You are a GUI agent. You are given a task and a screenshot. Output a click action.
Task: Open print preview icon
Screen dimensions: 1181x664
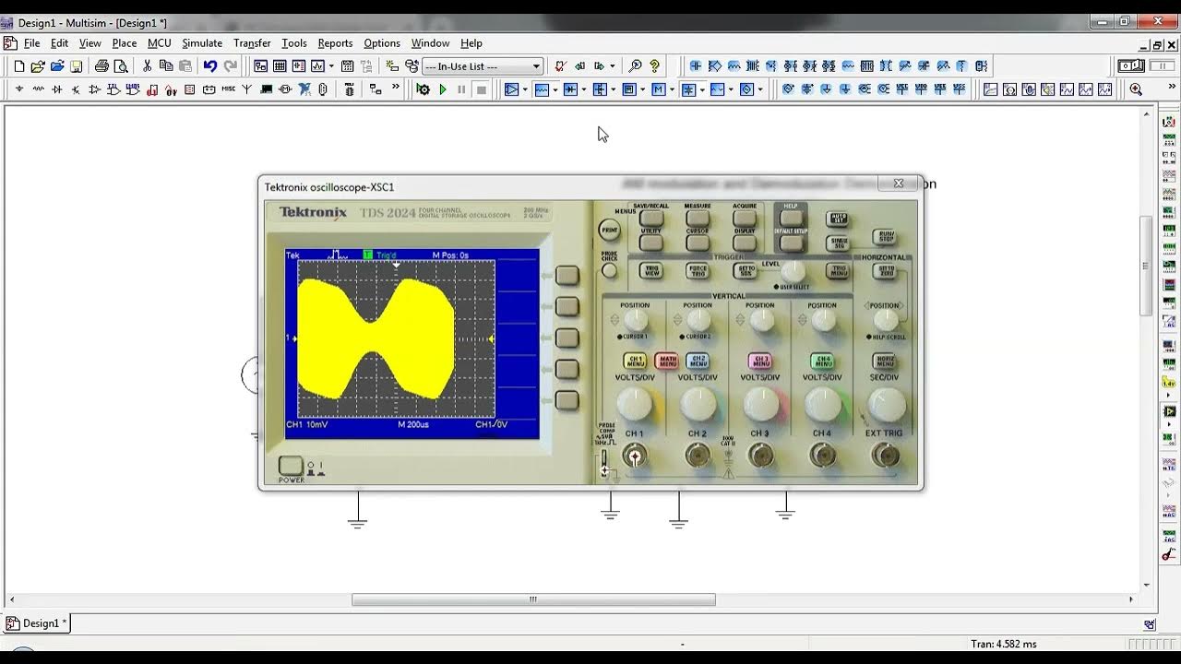pos(121,66)
